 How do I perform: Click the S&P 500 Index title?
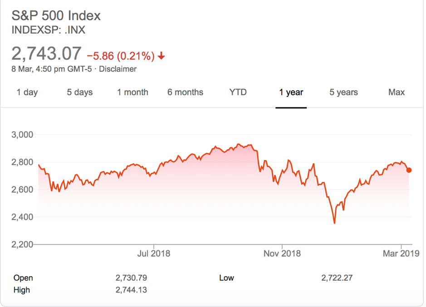click(x=56, y=16)
